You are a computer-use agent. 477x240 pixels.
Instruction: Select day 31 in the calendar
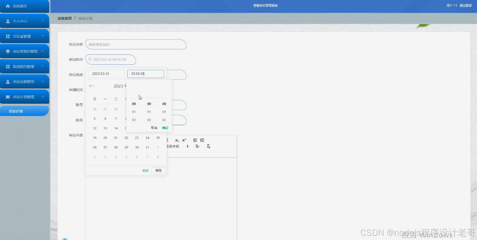147,147
